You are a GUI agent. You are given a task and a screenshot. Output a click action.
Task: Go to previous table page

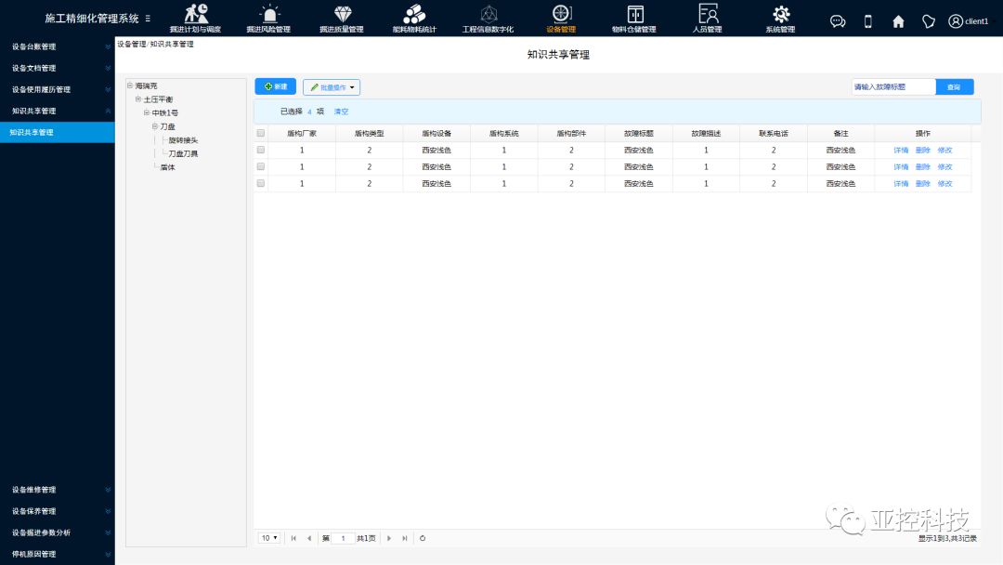click(x=309, y=538)
